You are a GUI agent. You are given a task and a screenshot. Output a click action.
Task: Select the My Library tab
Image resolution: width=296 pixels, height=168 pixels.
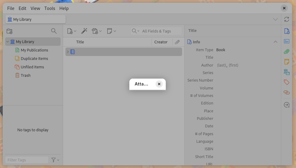coord(36,20)
